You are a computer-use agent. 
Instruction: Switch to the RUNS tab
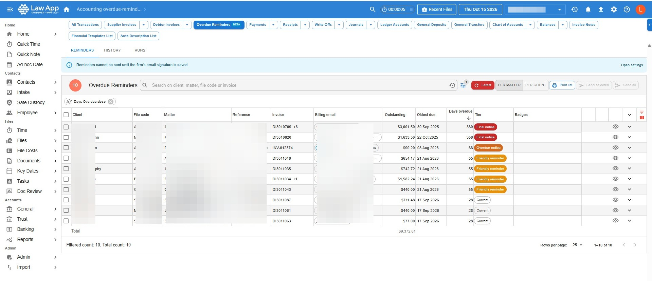(140, 50)
